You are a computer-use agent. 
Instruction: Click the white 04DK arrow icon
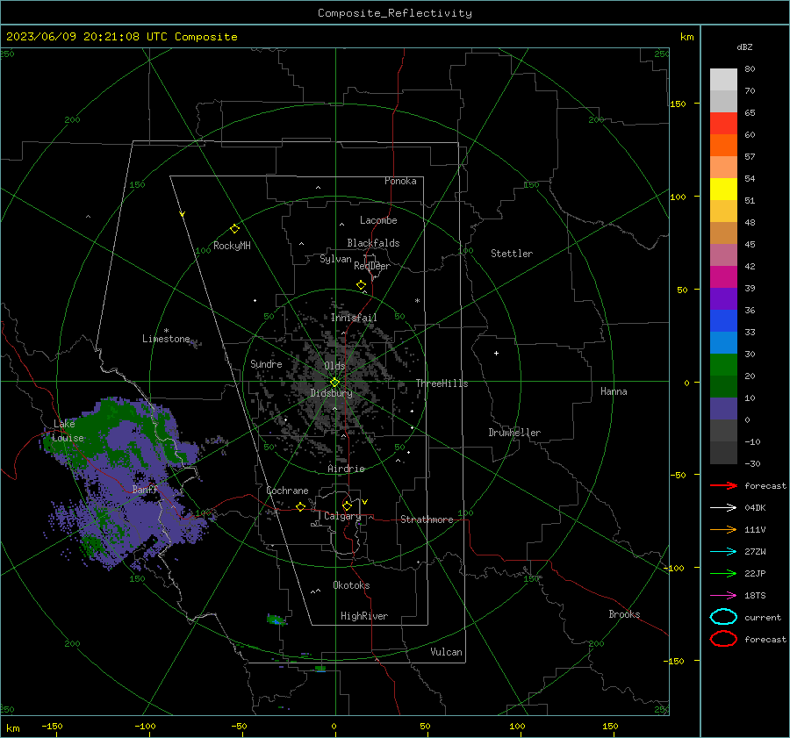[723, 508]
